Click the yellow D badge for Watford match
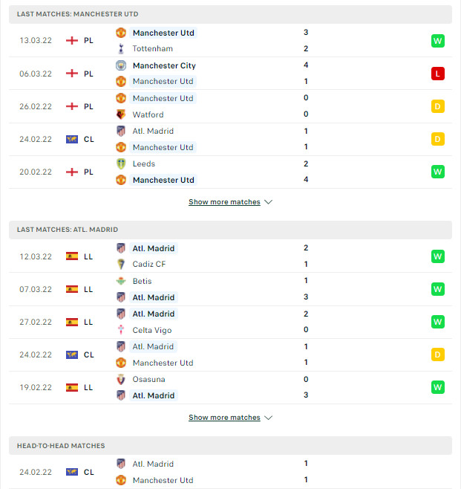This screenshot has height=489, width=461. [438, 106]
